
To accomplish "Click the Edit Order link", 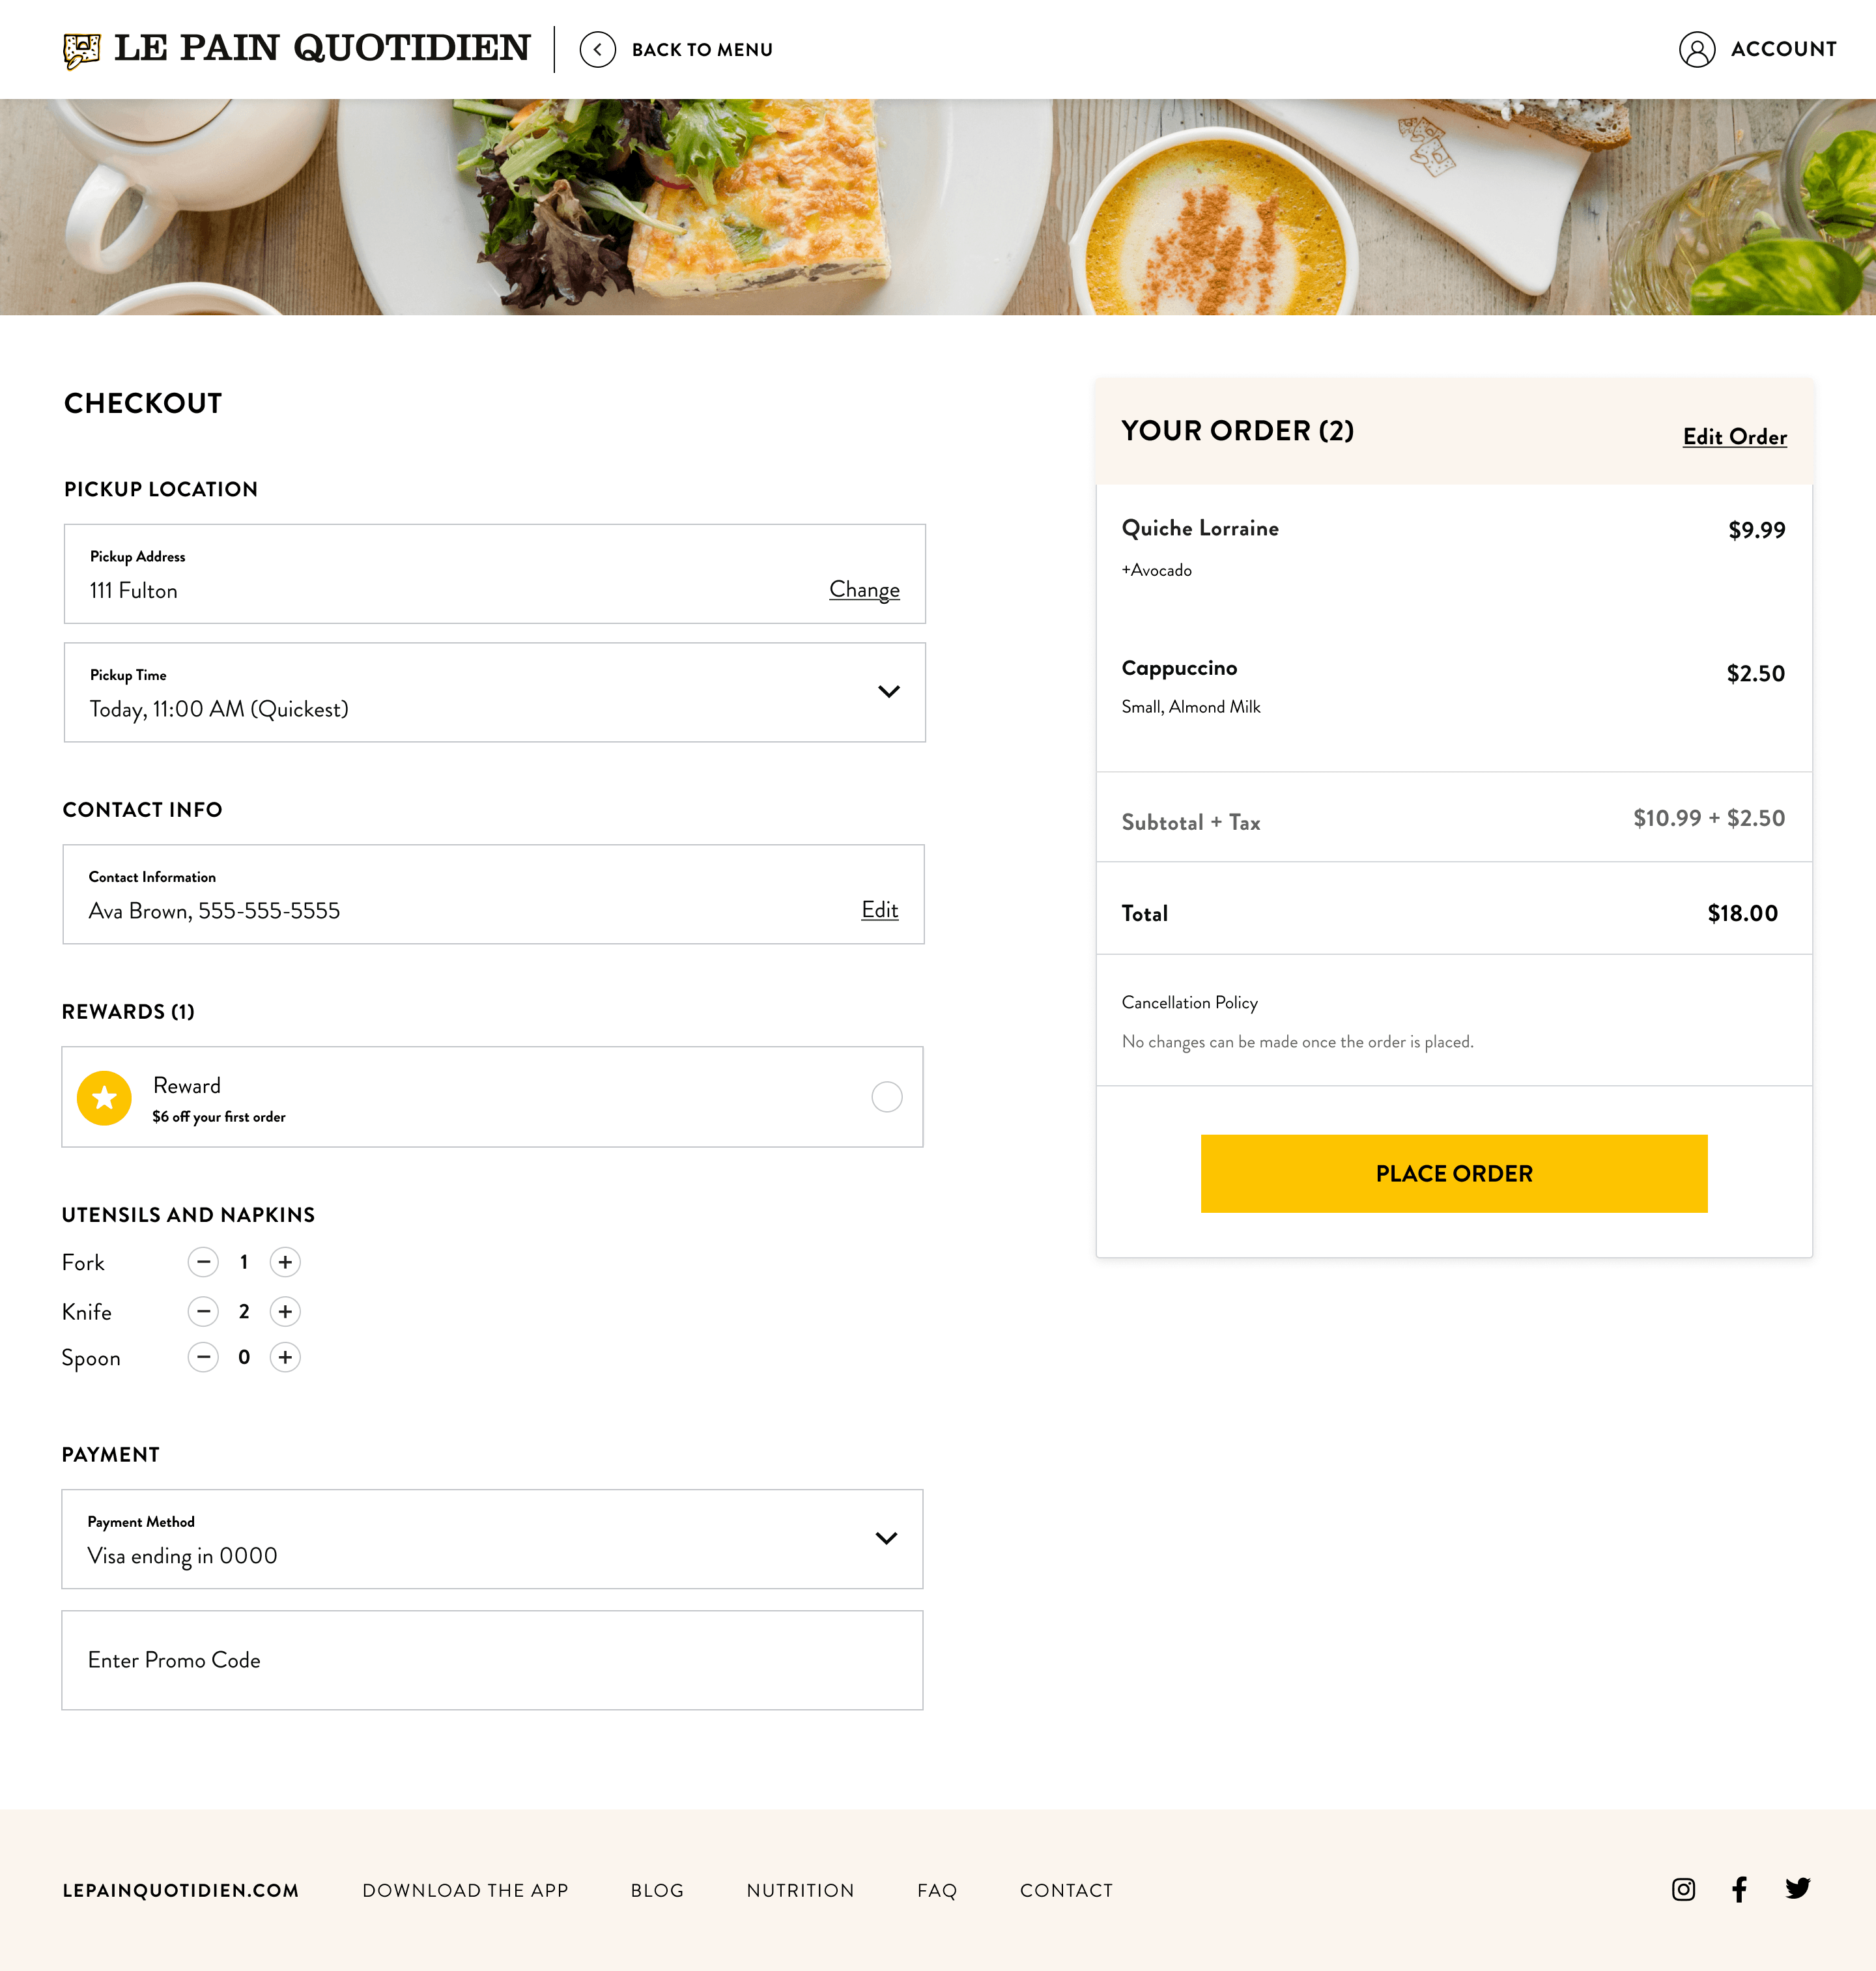I will 1734,437.
